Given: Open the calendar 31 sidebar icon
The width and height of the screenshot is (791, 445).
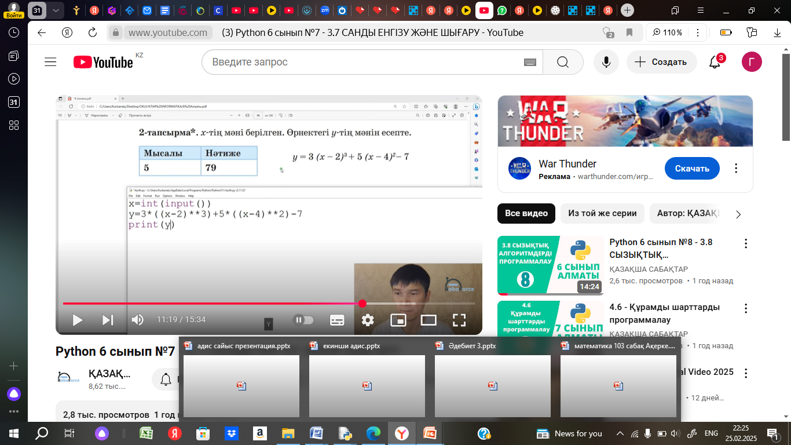Looking at the screenshot, I should [x=14, y=102].
